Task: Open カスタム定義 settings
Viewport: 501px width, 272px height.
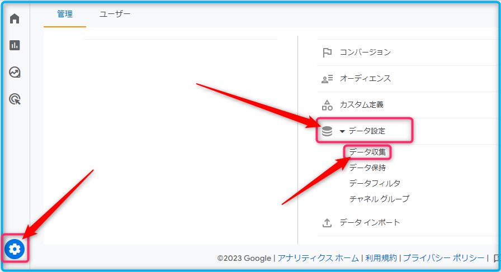Action: coord(362,104)
